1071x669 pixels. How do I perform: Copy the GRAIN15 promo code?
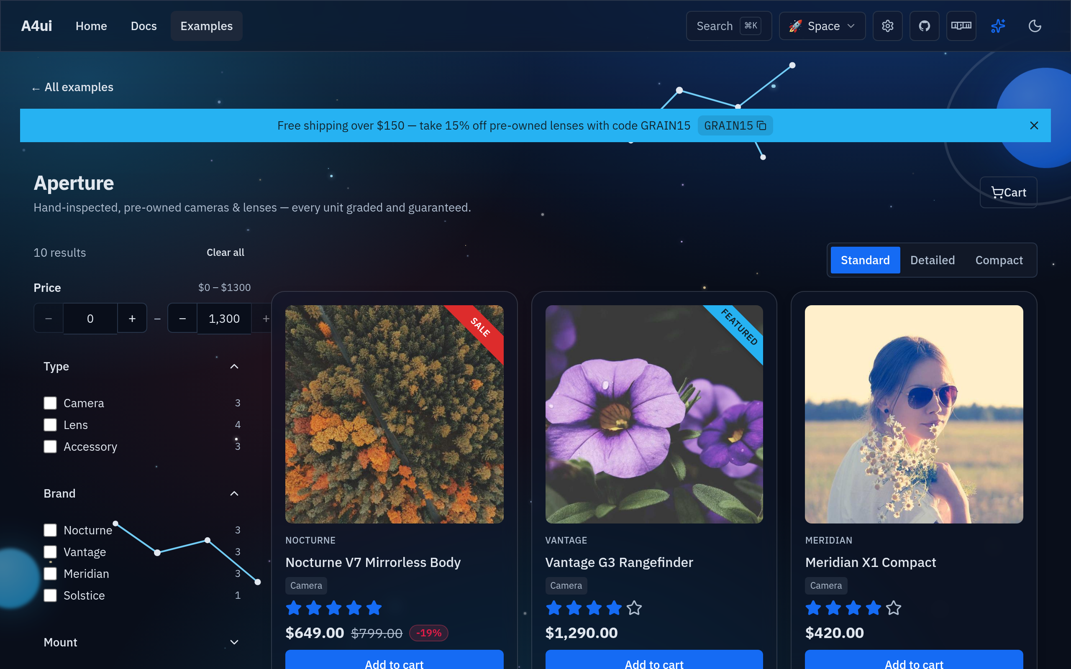pyautogui.click(x=735, y=126)
